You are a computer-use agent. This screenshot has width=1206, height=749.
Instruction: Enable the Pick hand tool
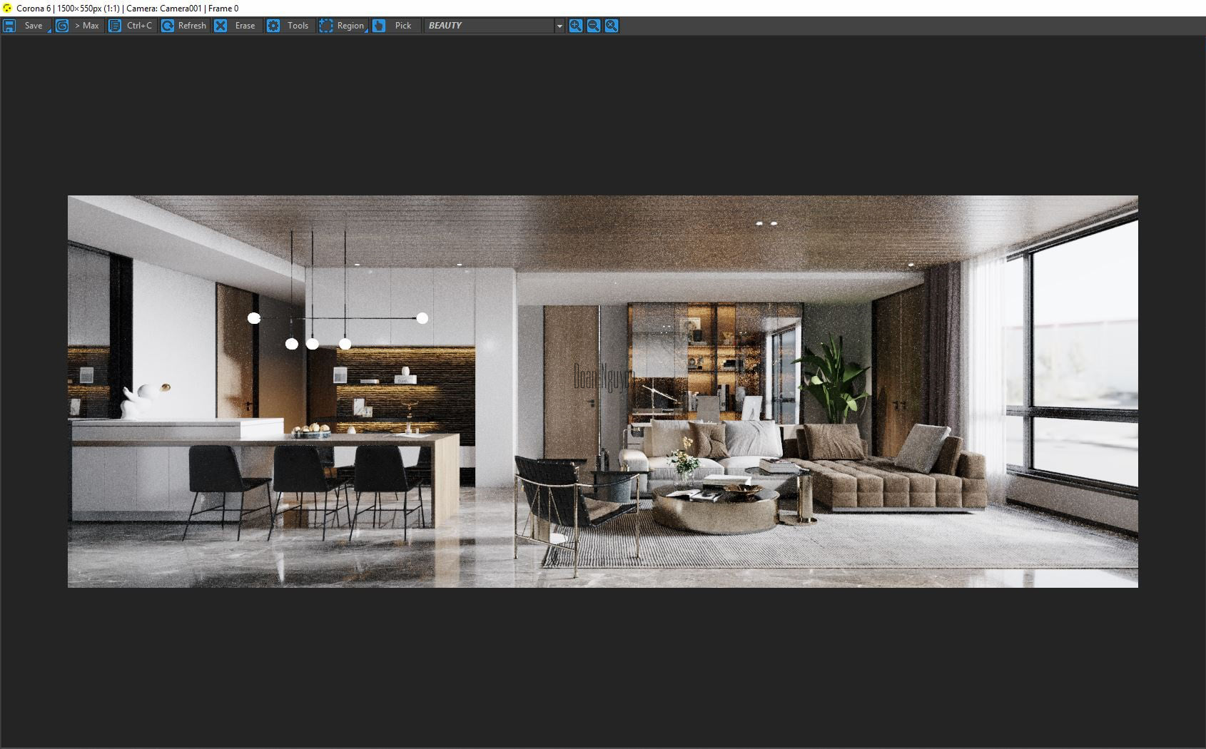tap(393, 26)
